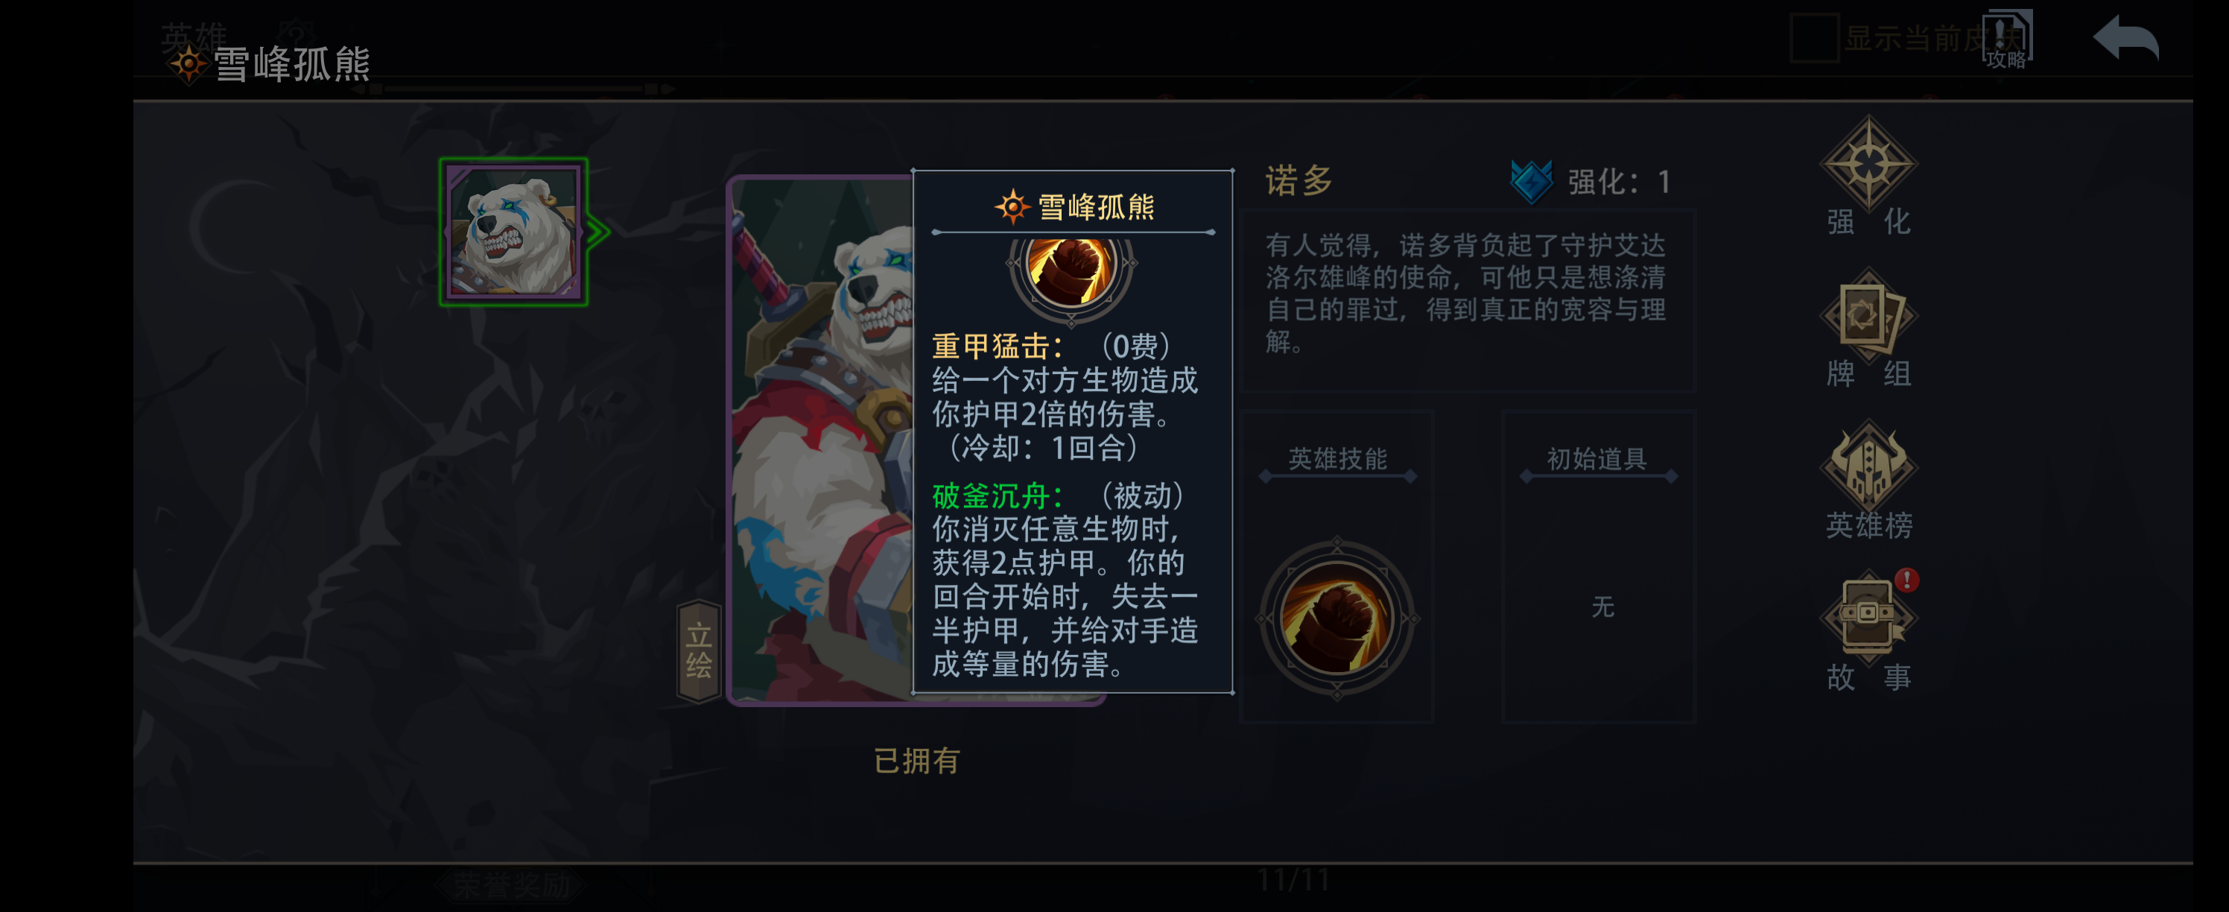This screenshot has width=2229, height=912.
Task: Select the polar bear hero portrait thumbnail
Action: pos(513,231)
